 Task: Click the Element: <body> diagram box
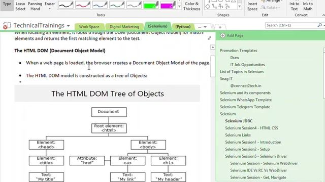coord(148,145)
